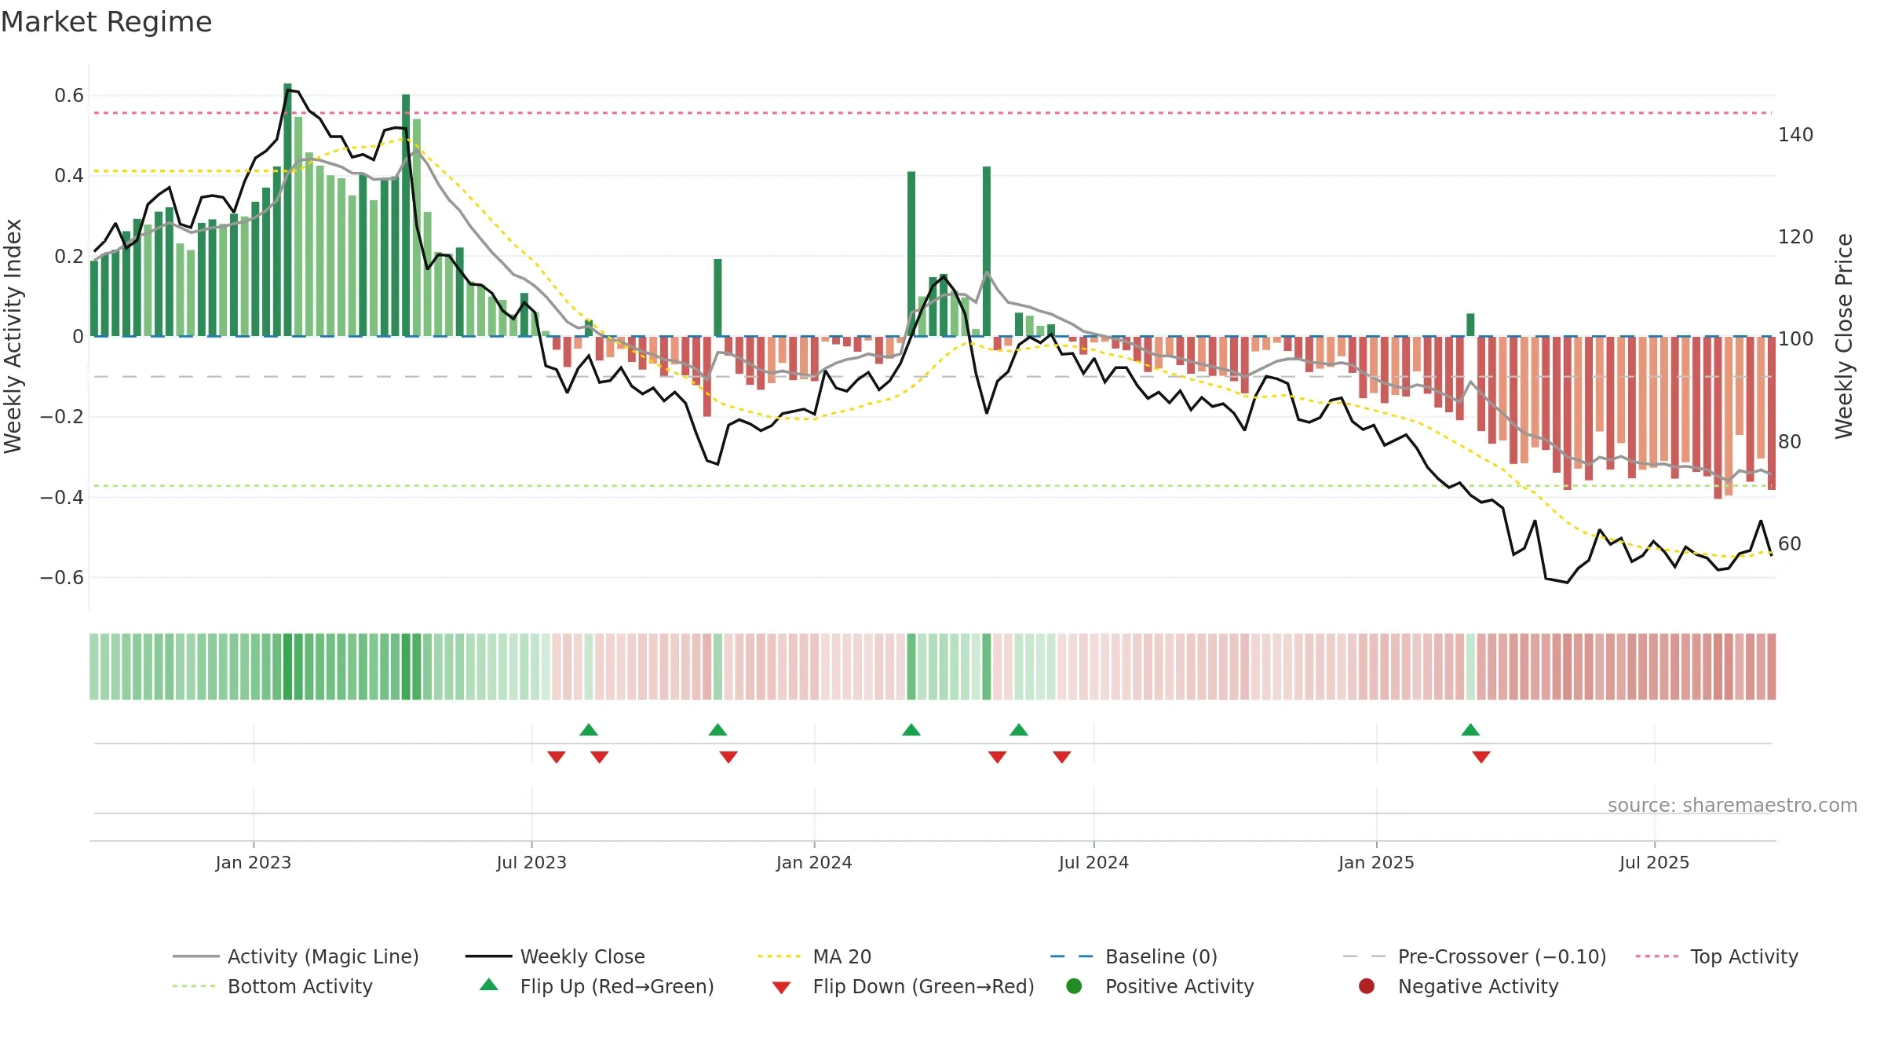The width and height of the screenshot is (1884, 1060).
Task: Click the green flip-up marker near March 2024
Action: point(911,729)
